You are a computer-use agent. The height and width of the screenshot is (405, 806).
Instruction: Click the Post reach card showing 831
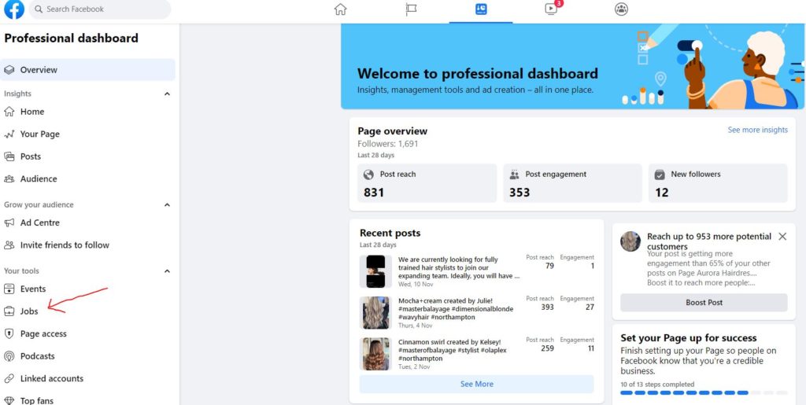(x=427, y=183)
